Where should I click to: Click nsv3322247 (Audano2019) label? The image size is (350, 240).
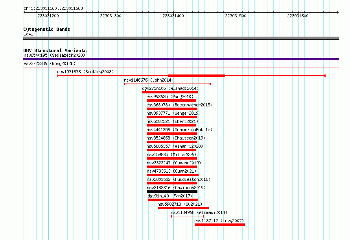click(174, 163)
